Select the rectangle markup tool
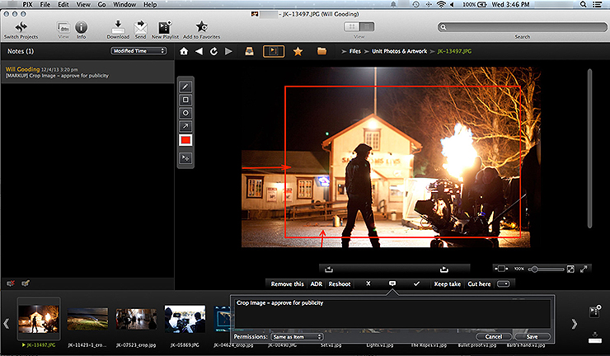Image resolution: width=610 pixels, height=356 pixels. click(185, 99)
